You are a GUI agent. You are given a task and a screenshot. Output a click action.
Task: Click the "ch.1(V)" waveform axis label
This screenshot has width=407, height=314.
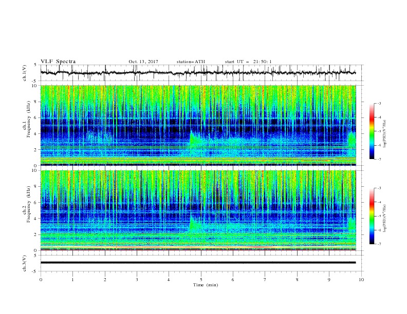(x=25, y=73)
